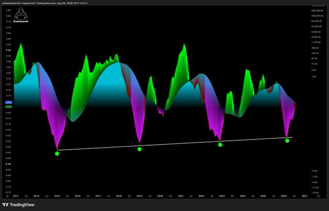Image resolution: width=329 pixels, height=211 pixels.
Task: Click the @JamesEastonUK handle text
Action: tap(21, 21)
